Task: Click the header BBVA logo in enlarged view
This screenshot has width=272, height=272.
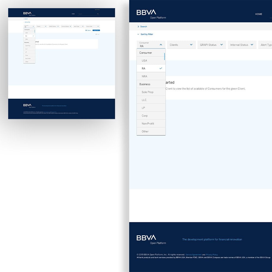Action: [x=146, y=12]
